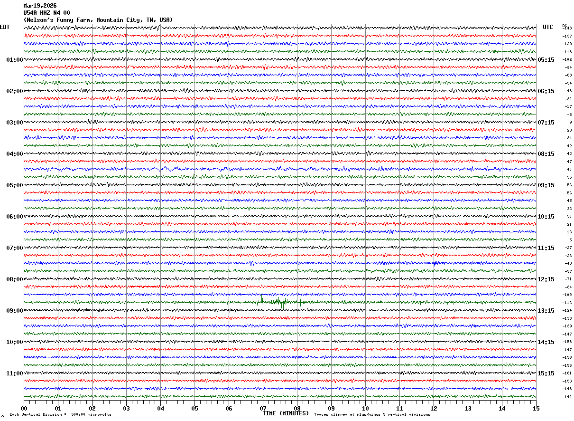The height and width of the screenshot is (421, 574).
Task: Click the TIME (MINUTES) axis title
Action: (x=286, y=413)
